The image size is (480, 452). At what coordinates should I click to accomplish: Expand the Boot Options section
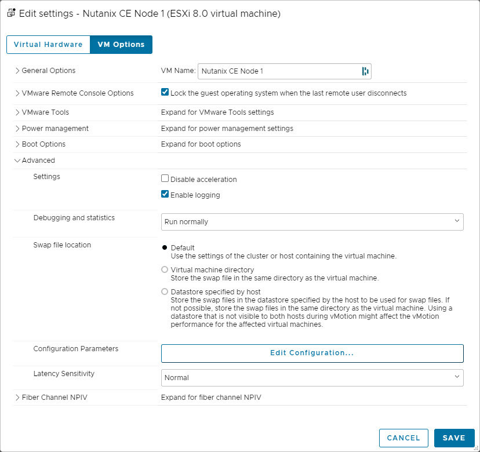(17, 144)
